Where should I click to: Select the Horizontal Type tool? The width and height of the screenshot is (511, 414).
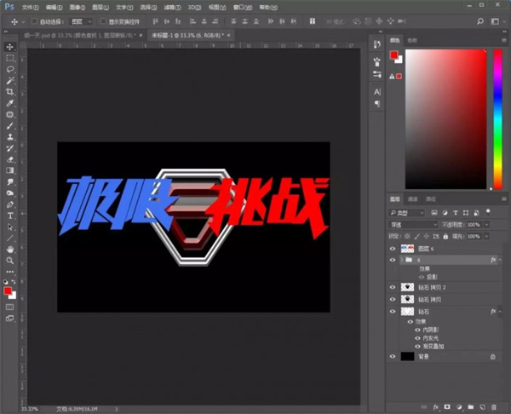click(10, 216)
